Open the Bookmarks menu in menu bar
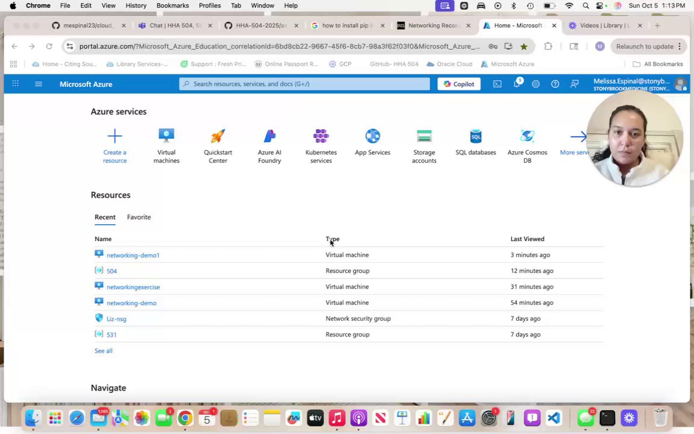This screenshot has height=434, width=694. tap(173, 6)
